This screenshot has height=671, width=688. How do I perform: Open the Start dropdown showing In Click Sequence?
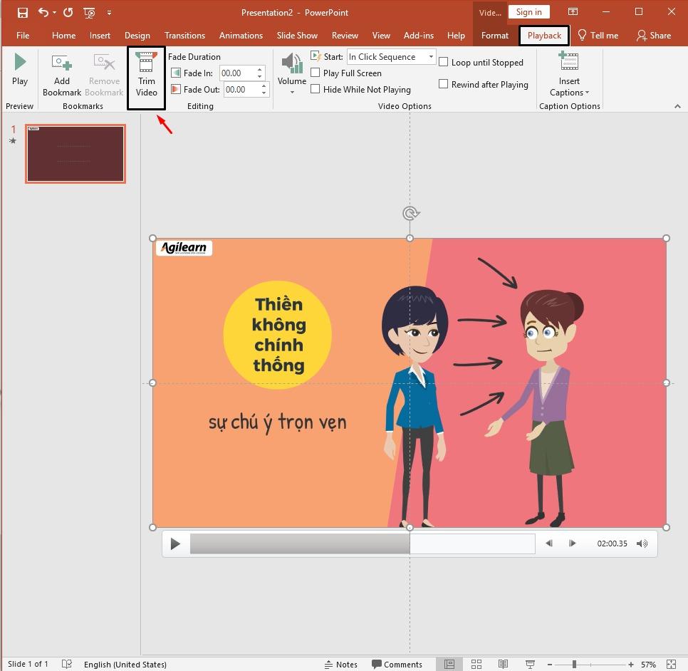coord(390,56)
